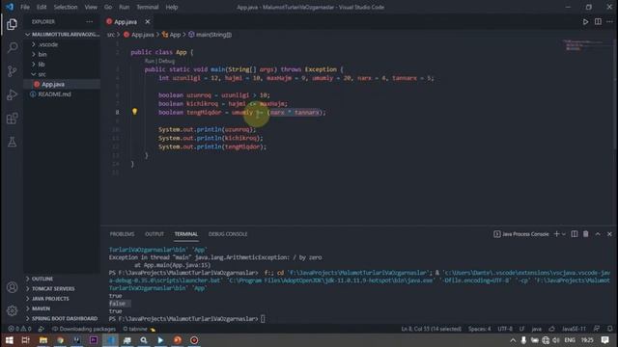Switch to the Debug Console tab
The height and width of the screenshot is (347, 618).
(228, 234)
